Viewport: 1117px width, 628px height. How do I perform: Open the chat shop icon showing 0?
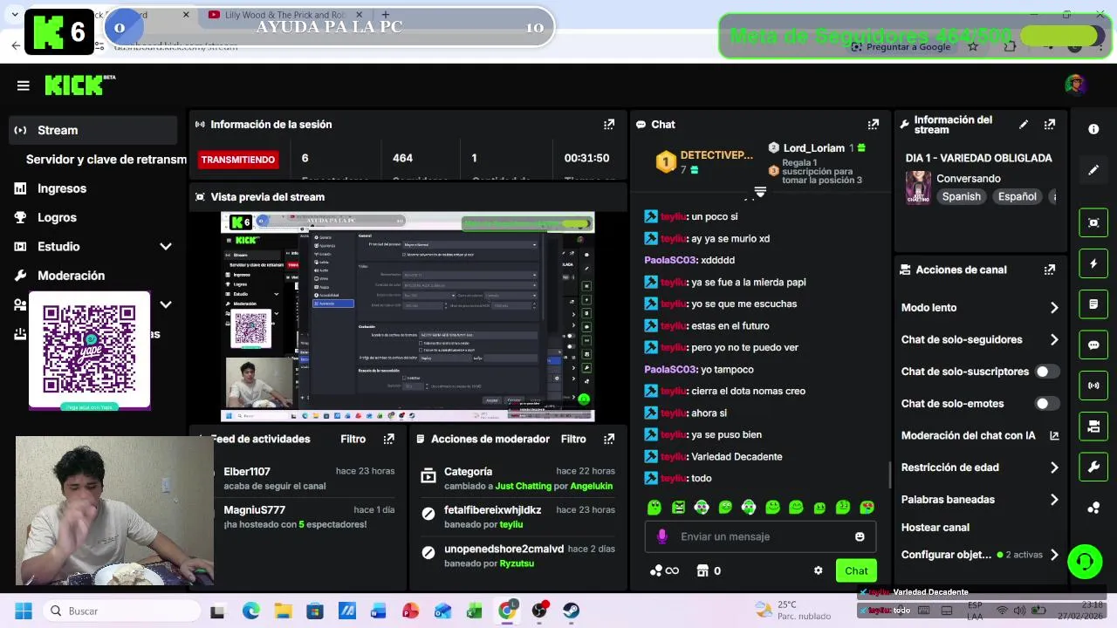pyautogui.click(x=709, y=570)
